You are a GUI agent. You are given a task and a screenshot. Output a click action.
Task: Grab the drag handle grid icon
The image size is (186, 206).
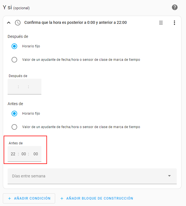(161, 23)
